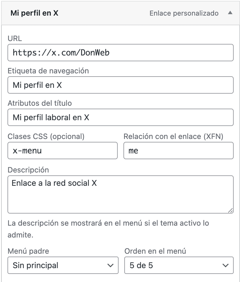Click the "Descripción" label above the textarea
Screen dimensions: 240x282
(28, 170)
